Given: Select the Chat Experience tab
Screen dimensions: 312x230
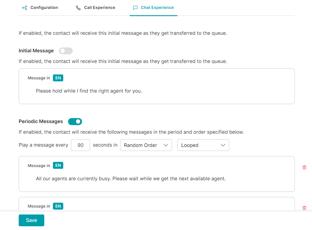Looking at the screenshot, I should click(154, 7).
